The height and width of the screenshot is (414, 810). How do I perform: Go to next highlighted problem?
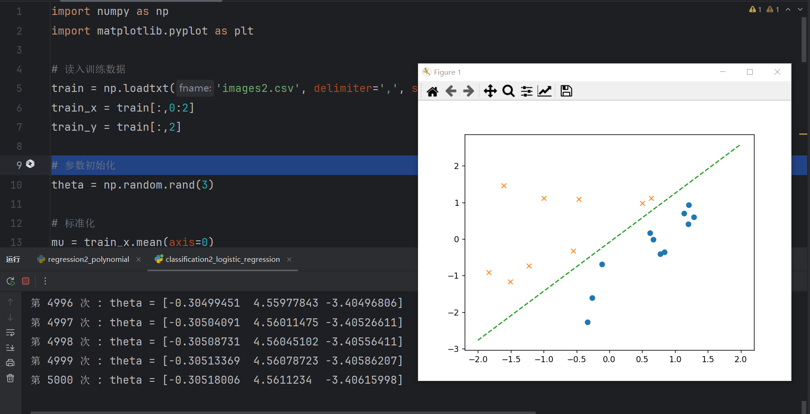click(800, 9)
